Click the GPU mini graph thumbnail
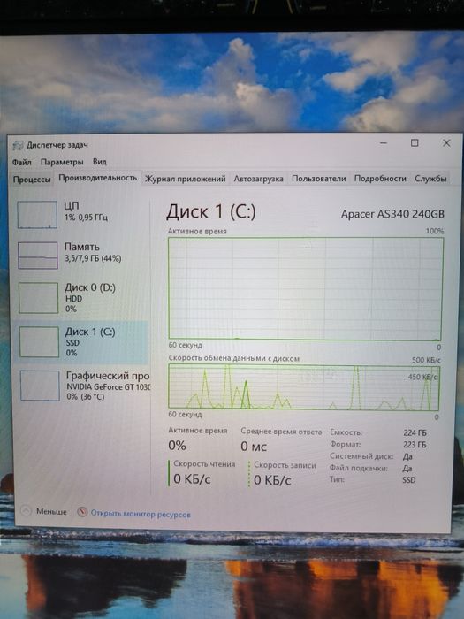 coord(40,386)
